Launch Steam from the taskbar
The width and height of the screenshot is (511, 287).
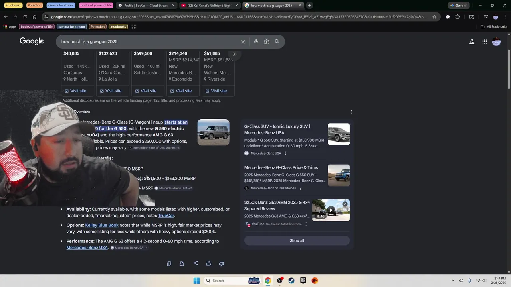[x=291, y=281]
